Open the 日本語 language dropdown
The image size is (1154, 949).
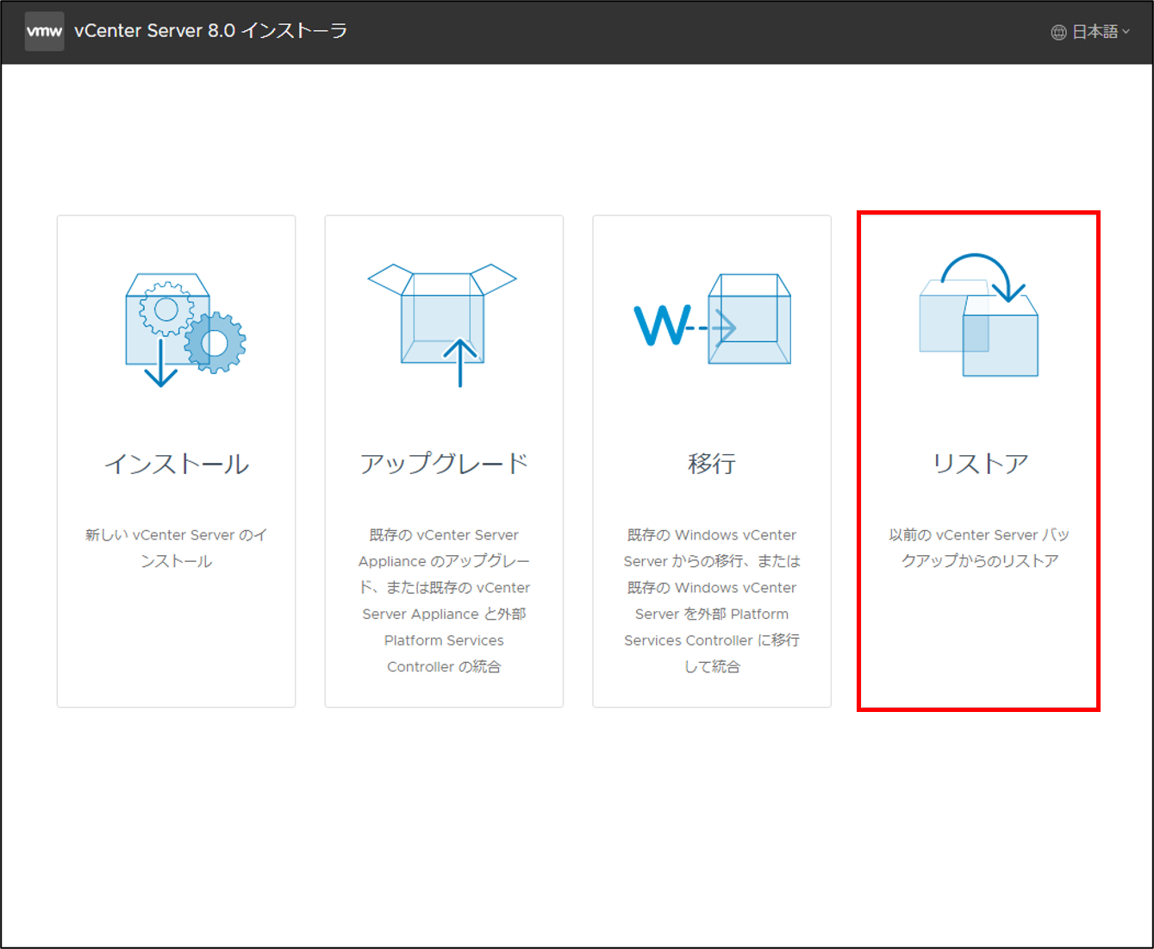coord(1090,32)
